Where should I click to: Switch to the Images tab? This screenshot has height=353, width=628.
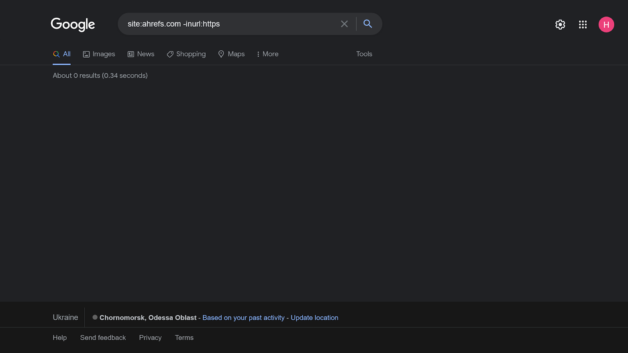point(99,54)
